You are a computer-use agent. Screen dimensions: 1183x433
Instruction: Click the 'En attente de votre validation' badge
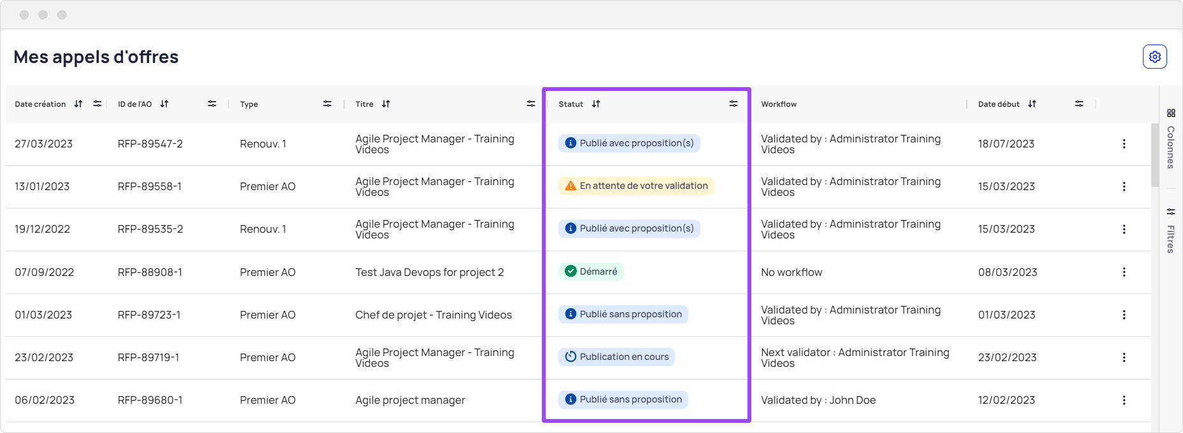point(636,186)
